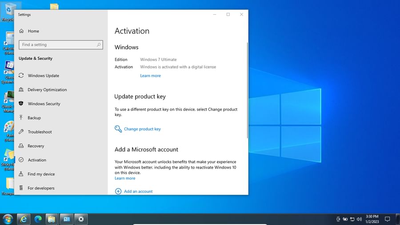Screen dimensions: 400x225
Task: Click the key icon beside Change product key
Action: coord(118,129)
